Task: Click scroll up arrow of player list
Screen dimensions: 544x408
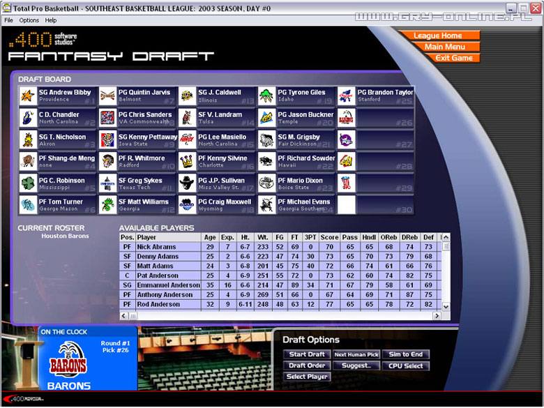Action: [446, 237]
